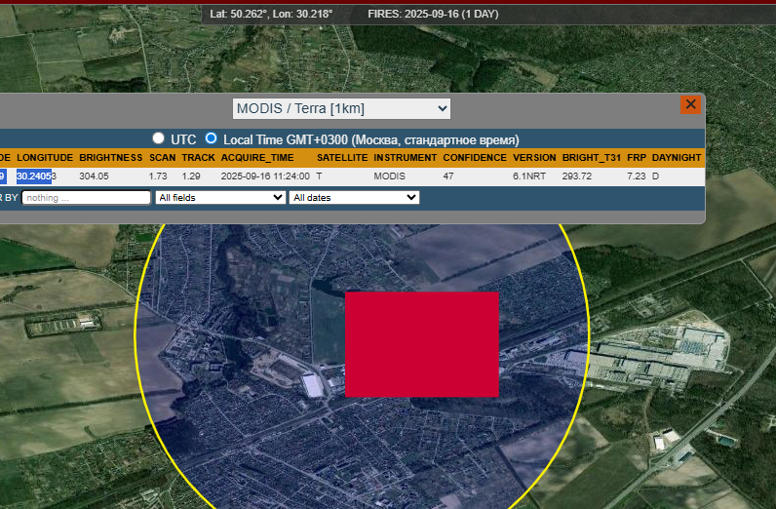The height and width of the screenshot is (509, 776).
Task: Click the filter 'nothing ...' input field
Action: [x=86, y=198]
